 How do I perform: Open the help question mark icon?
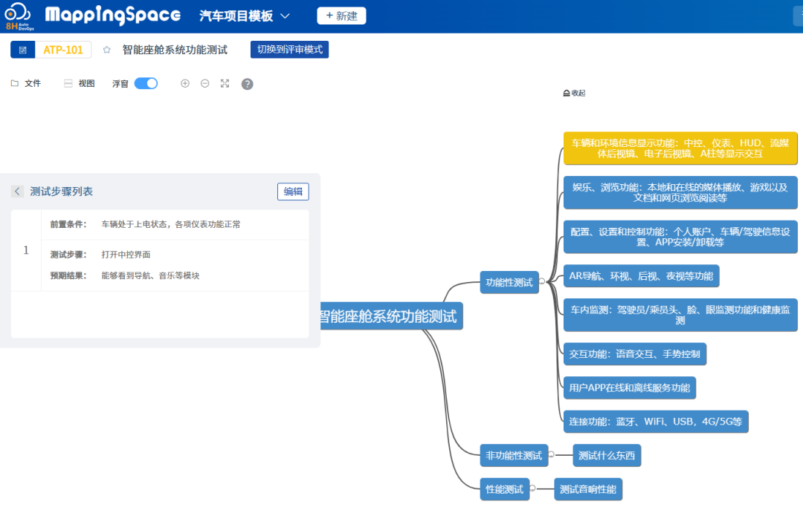tap(248, 84)
